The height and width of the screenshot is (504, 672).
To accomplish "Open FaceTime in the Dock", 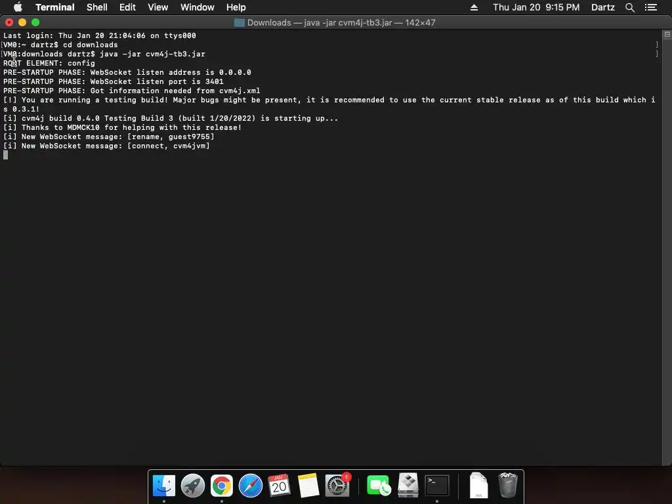I will point(379,486).
